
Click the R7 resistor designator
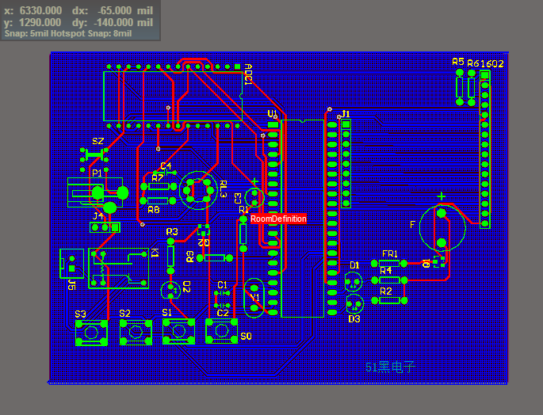pos(158,178)
